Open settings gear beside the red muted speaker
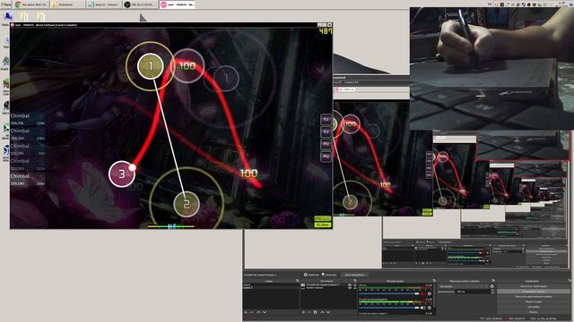The width and height of the screenshot is (574, 322). tap(429, 293)
